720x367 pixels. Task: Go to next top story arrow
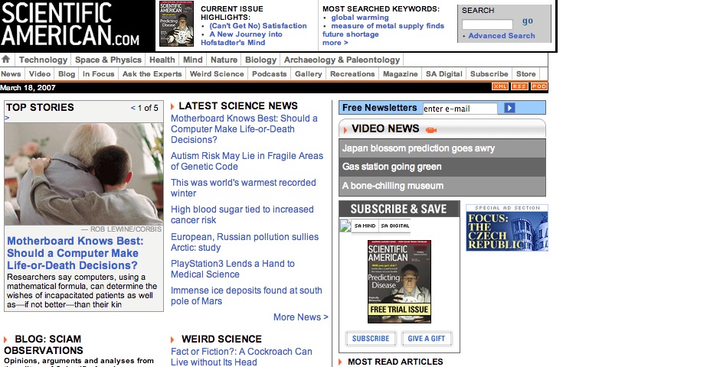(7, 119)
